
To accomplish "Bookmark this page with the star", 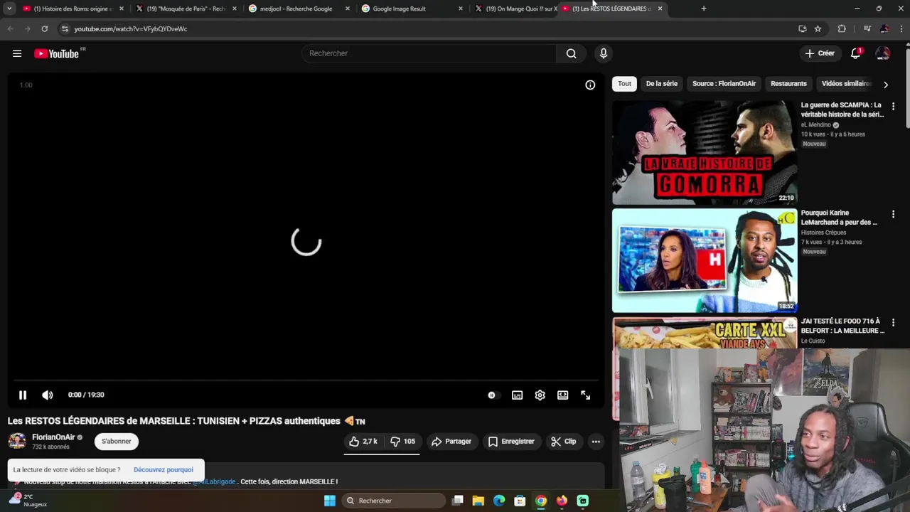I will pos(818,28).
